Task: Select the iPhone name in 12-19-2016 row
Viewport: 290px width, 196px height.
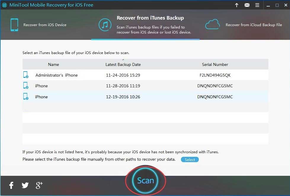Action: tap(41, 97)
